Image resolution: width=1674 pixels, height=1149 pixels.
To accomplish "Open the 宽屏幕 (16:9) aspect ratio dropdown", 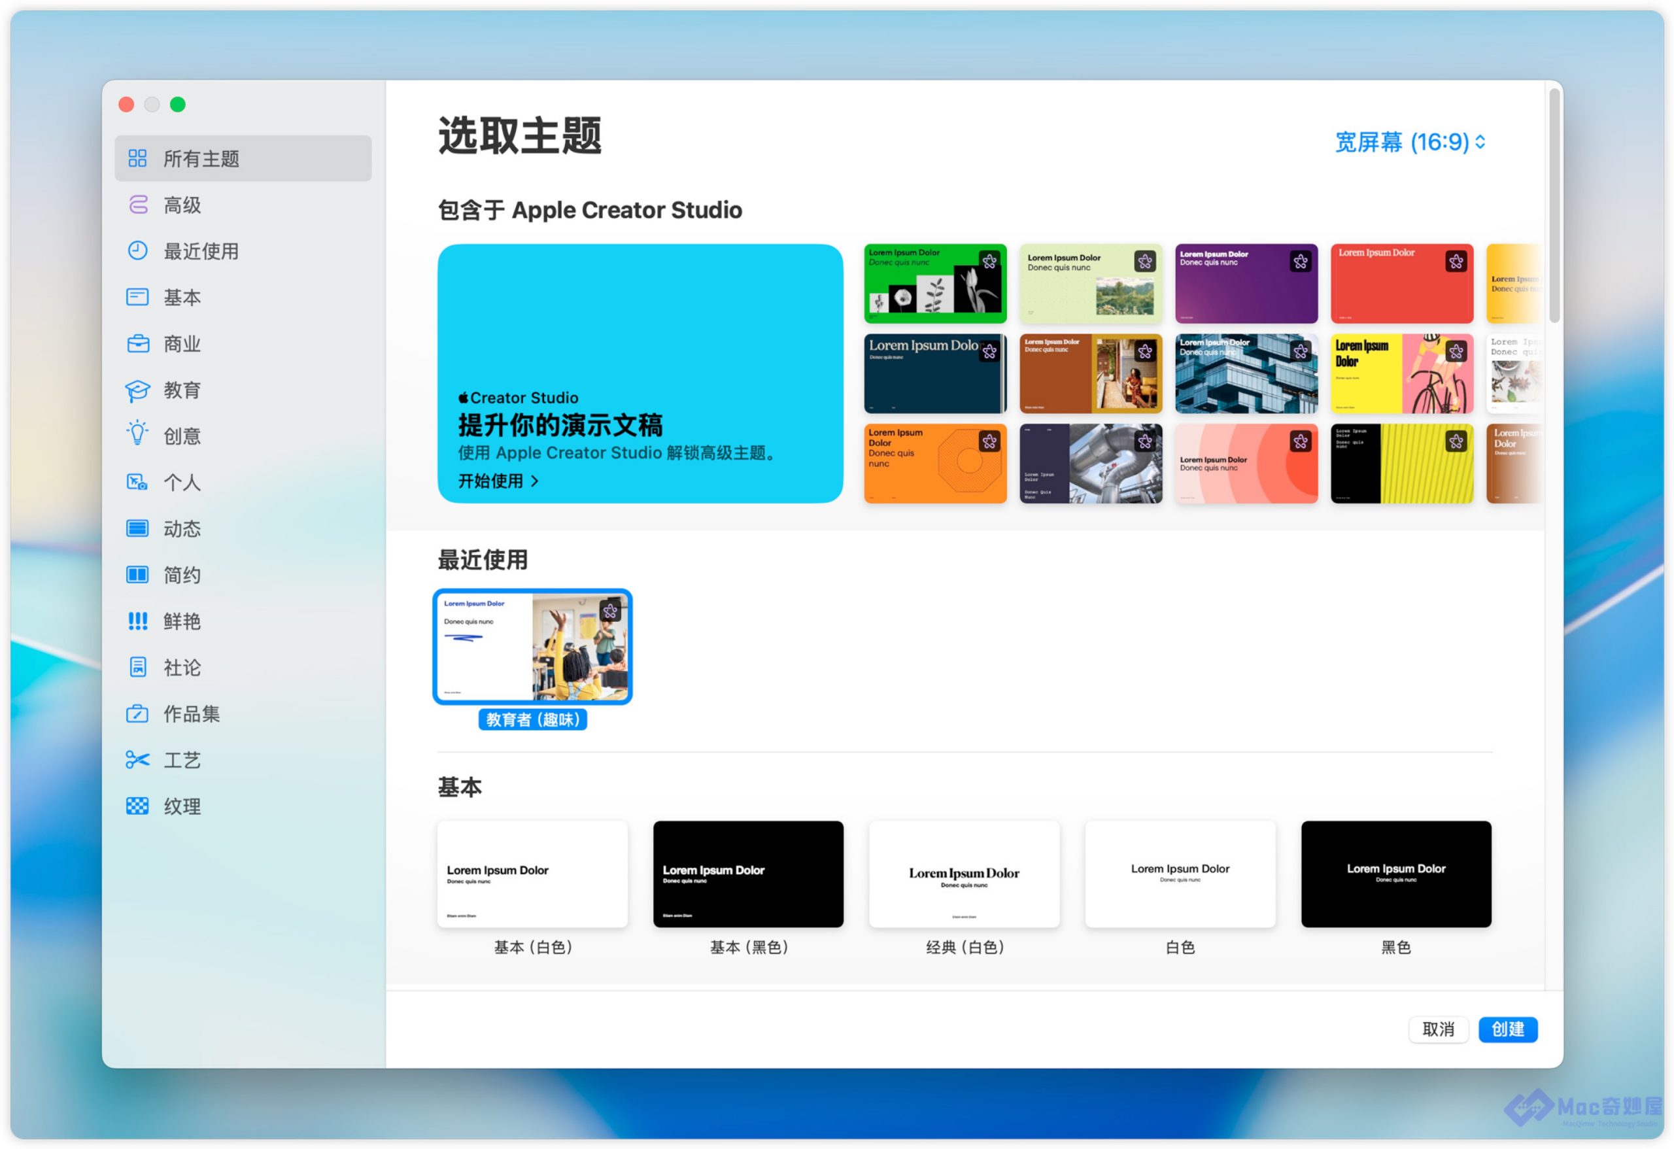I will 1409,142.
